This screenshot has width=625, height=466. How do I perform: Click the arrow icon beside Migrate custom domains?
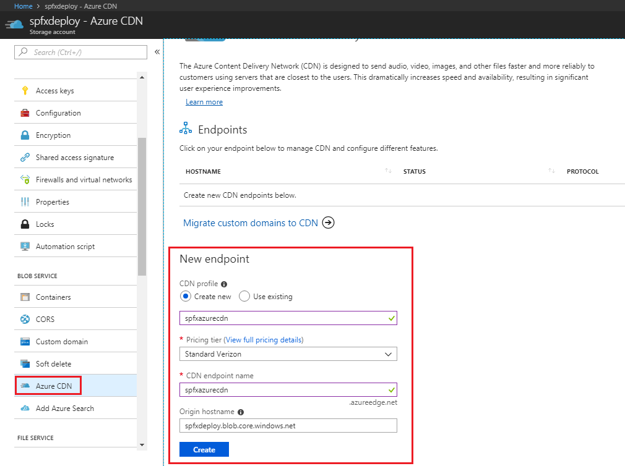[x=329, y=223]
